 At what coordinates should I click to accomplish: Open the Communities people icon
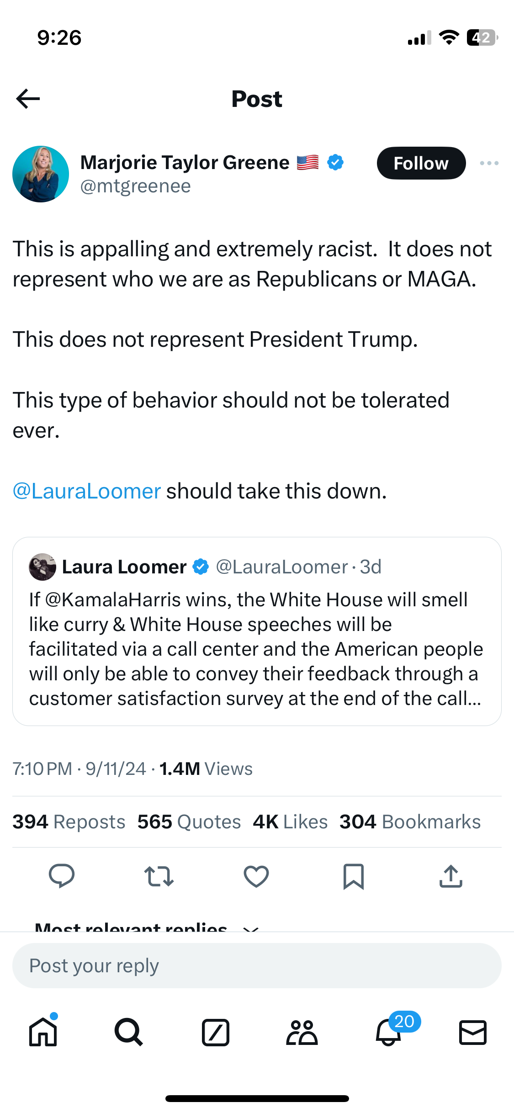[x=302, y=1032]
